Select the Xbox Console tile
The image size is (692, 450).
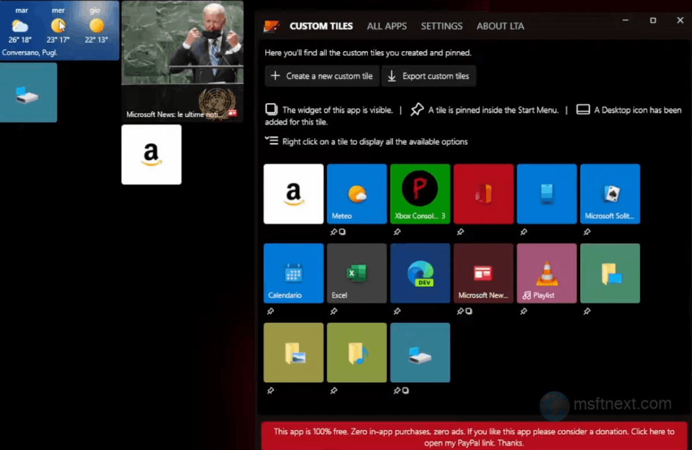(x=420, y=193)
